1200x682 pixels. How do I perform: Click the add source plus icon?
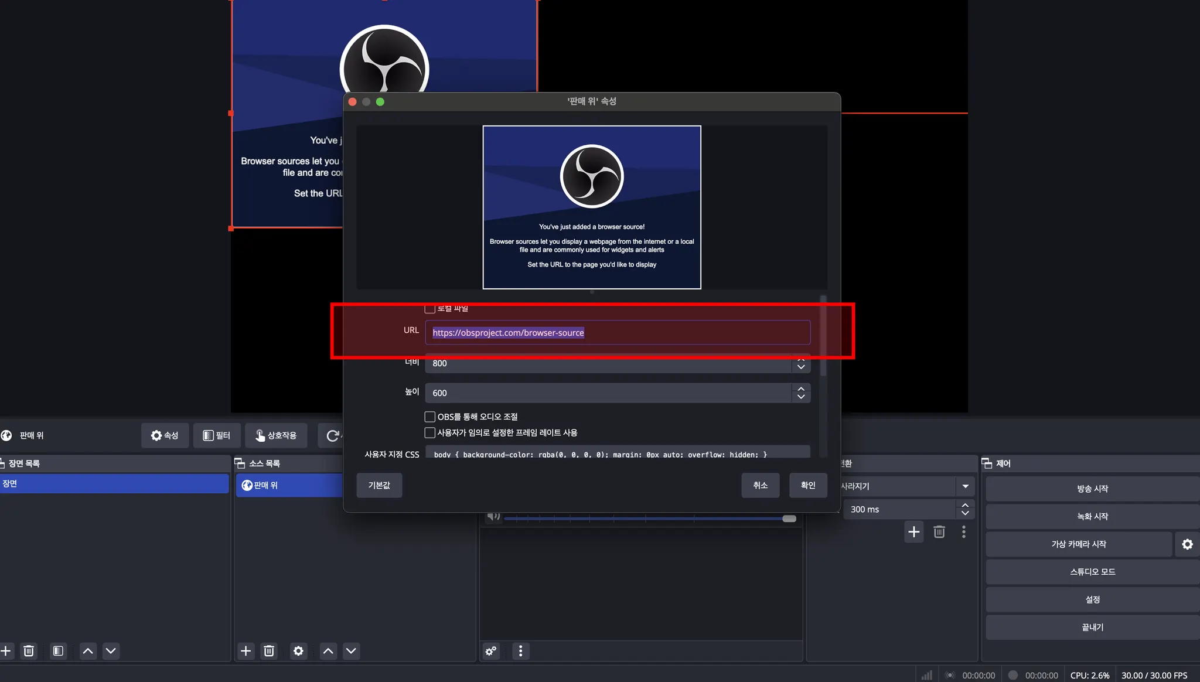246,651
